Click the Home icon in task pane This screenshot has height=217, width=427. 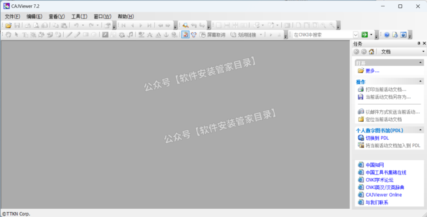[371, 52]
